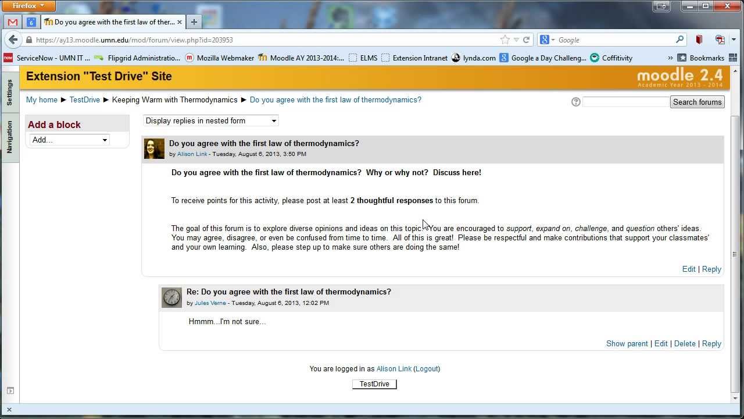Open the Mozilla Webmaker bookmark

220,58
